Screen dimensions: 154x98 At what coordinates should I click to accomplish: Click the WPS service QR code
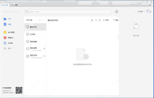[19, 90]
